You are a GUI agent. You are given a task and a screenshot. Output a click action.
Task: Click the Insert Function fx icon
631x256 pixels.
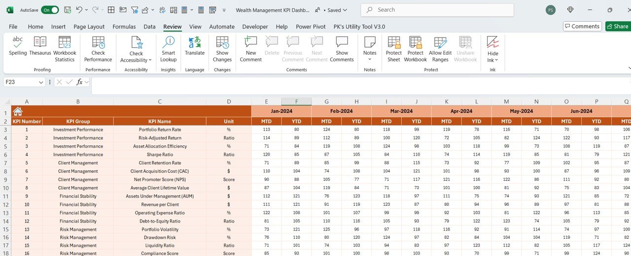coord(79,82)
